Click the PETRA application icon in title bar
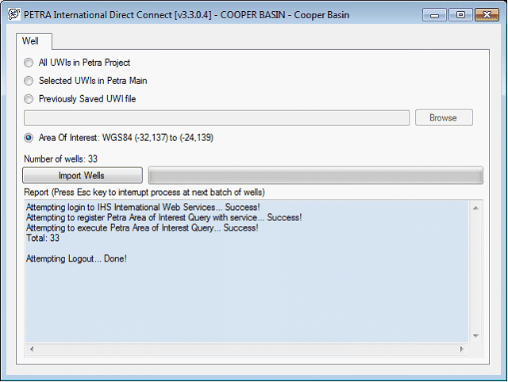Image resolution: width=508 pixels, height=382 pixels. tap(13, 14)
